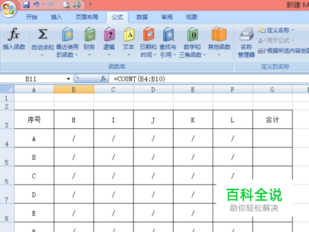Open the 其他函数 books icon
Viewport: 309px width, 232px height.
coord(219,34)
